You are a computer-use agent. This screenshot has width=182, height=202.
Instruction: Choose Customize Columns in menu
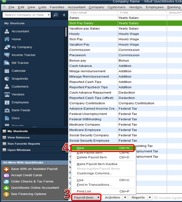coord(103,173)
